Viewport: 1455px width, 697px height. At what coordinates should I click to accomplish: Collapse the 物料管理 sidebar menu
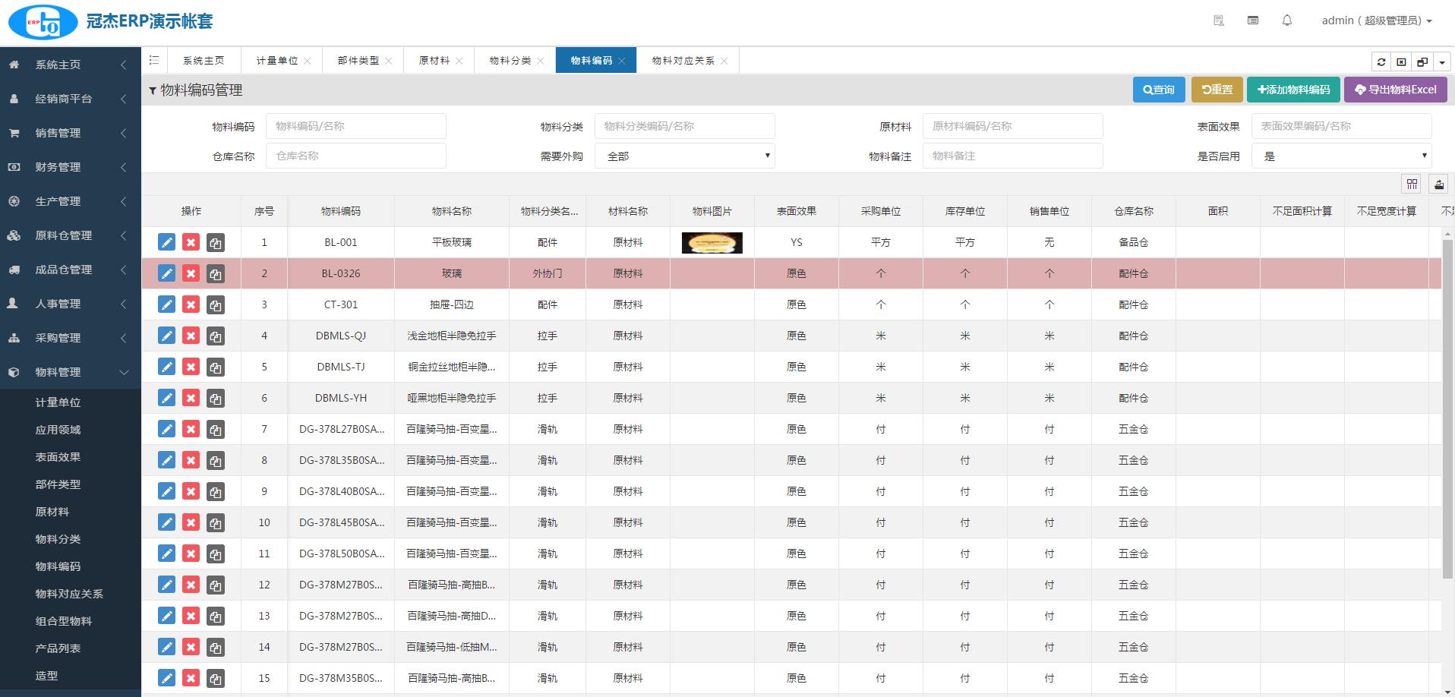tap(70, 372)
